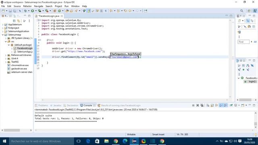Image resolution: width=258 pixels, height=145 pixels.
Task: Click the Task View taskbar icon
Action: point(79,141)
